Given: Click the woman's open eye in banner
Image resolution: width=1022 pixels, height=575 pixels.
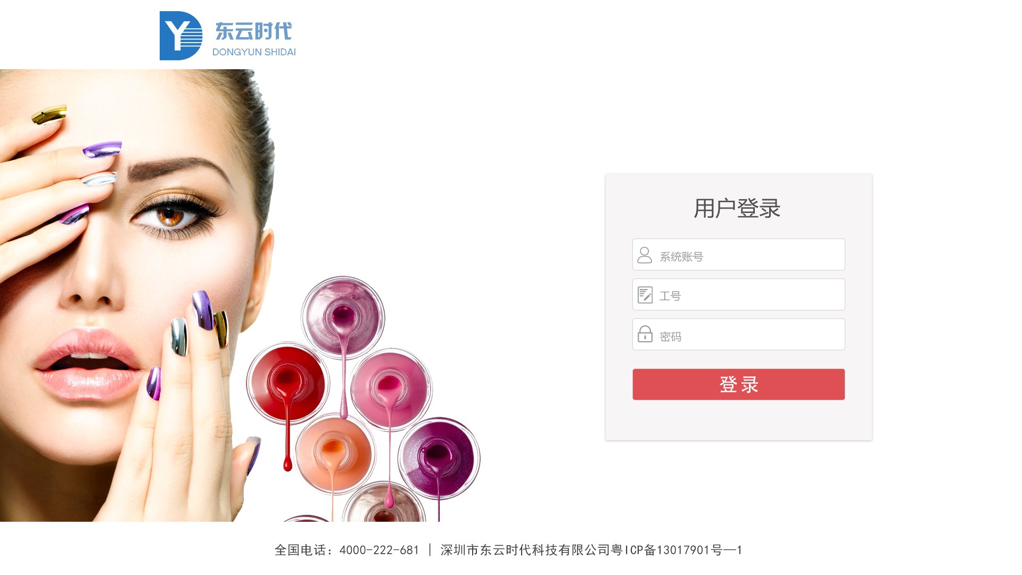Looking at the screenshot, I should click(172, 217).
